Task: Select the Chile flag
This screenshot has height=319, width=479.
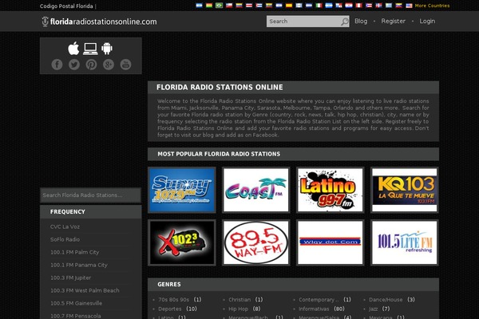Action: tap(229, 6)
